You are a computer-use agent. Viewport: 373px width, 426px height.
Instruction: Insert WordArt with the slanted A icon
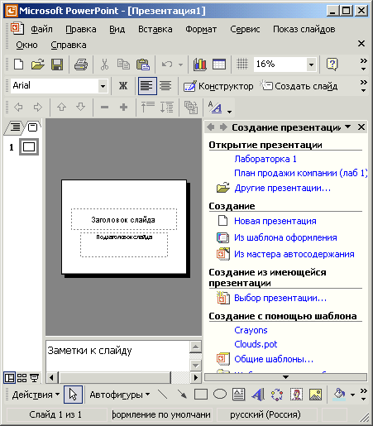258,395
